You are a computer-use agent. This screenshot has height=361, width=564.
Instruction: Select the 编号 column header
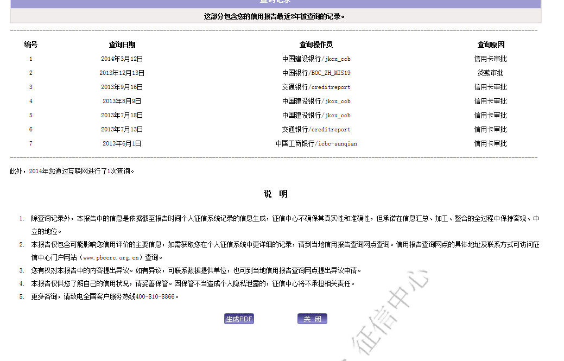(31, 45)
